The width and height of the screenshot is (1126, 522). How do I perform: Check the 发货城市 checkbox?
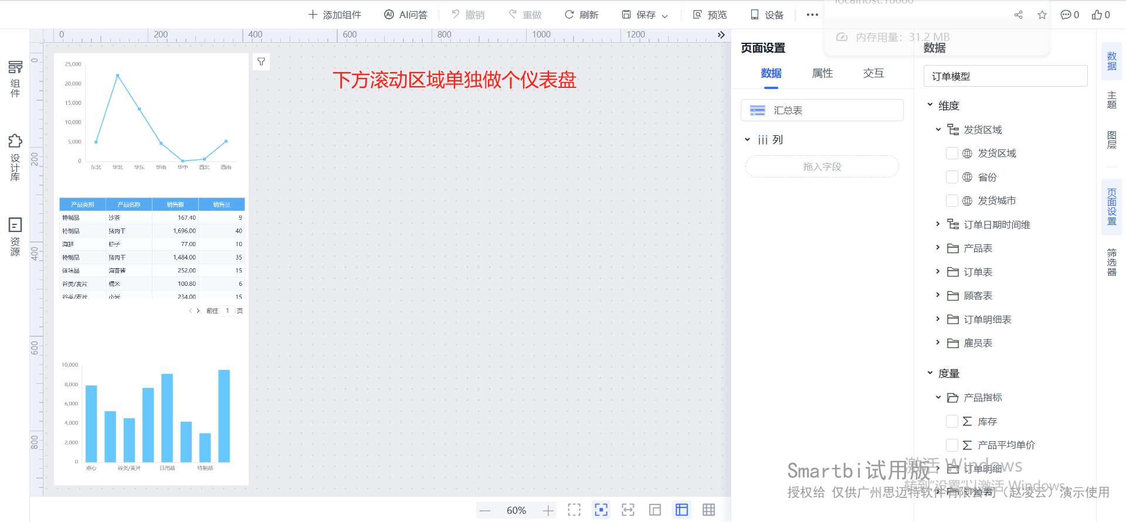click(x=952, y=201)
